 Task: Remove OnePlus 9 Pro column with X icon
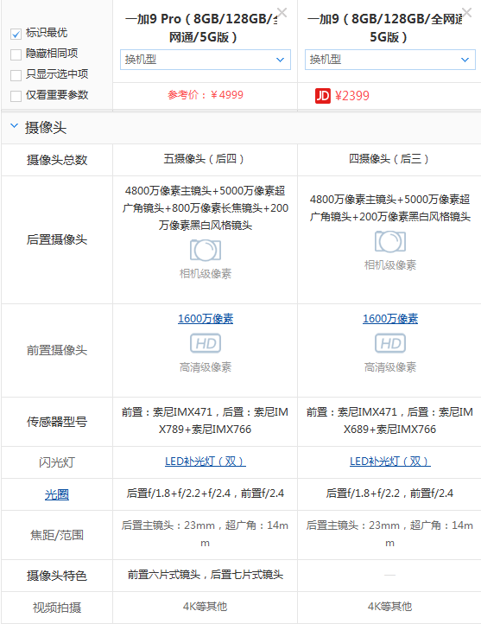tap(282, 13)
